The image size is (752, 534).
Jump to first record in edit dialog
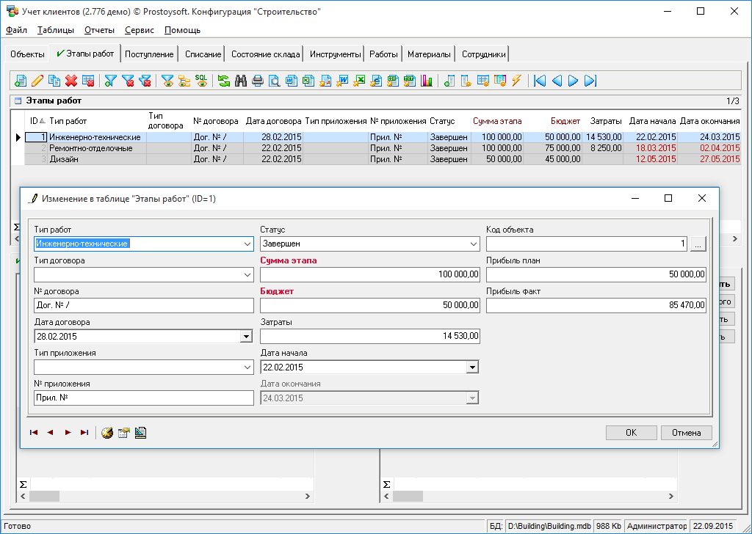point(34,433)
